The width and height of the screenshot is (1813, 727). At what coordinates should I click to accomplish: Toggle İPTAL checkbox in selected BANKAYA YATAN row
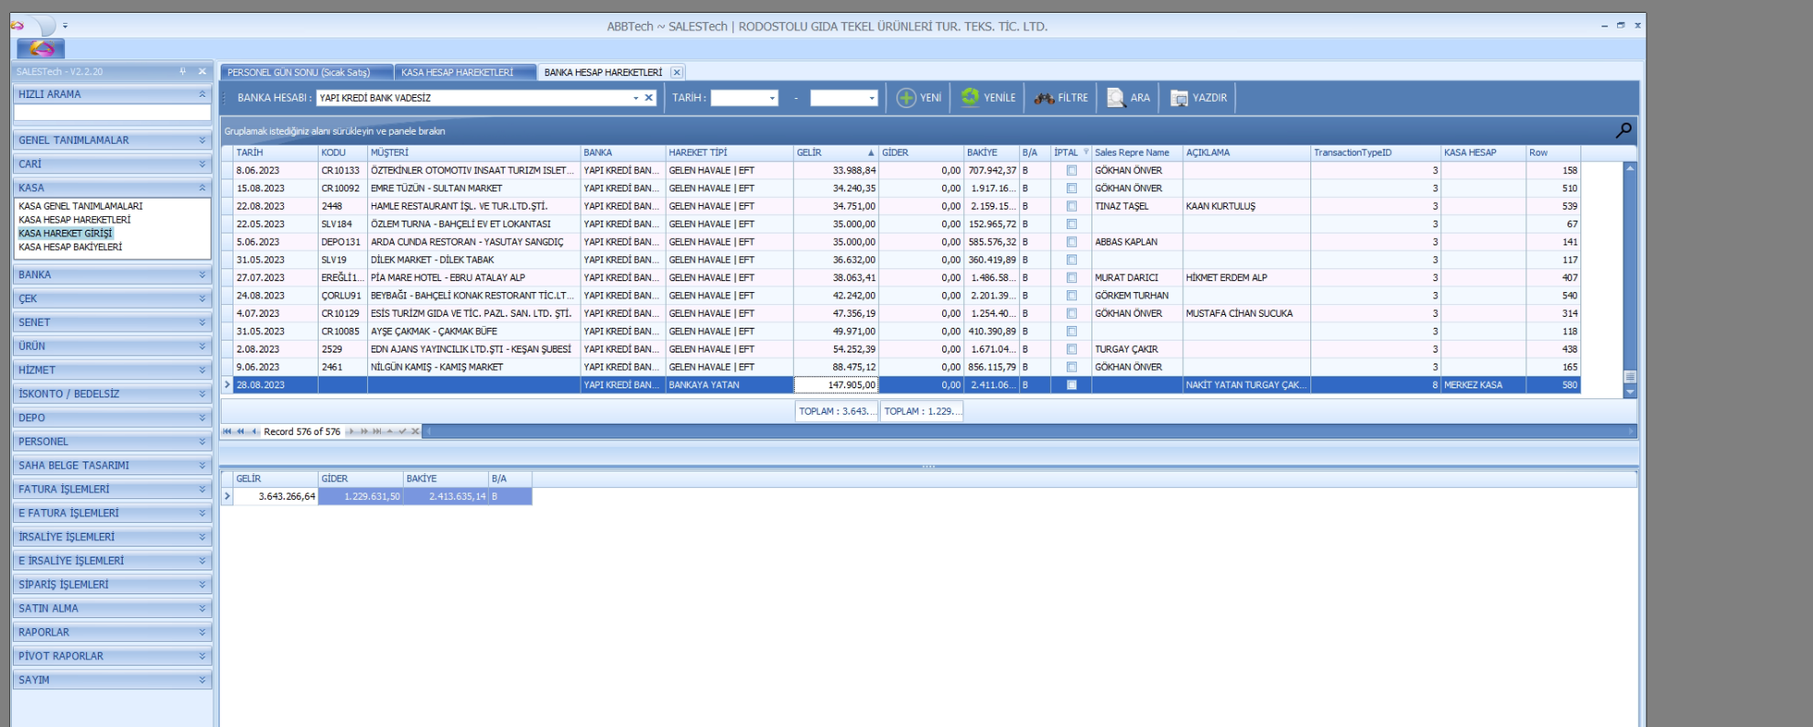[x=1071, y=385]
